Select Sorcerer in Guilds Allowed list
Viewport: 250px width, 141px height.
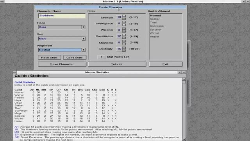click(155, 30)
